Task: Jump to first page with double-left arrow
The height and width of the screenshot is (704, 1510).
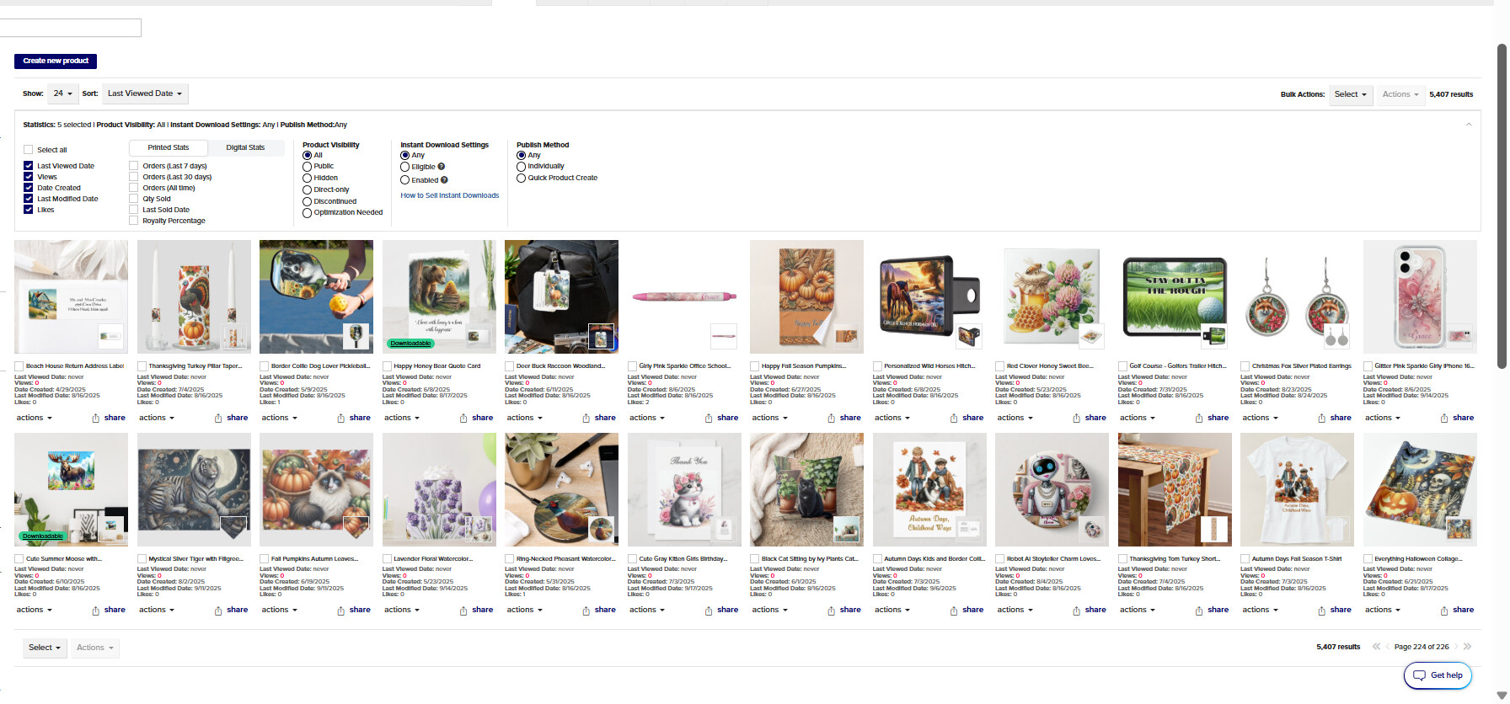Action: point(1376,647)
